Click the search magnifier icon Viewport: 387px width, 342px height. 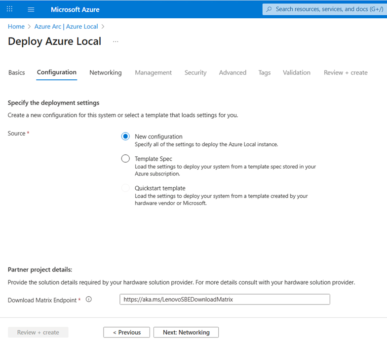coord(269,9)
